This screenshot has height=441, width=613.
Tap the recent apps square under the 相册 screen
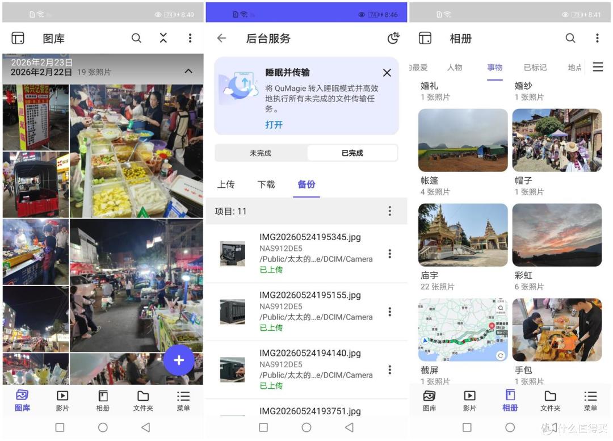[467, 427]
